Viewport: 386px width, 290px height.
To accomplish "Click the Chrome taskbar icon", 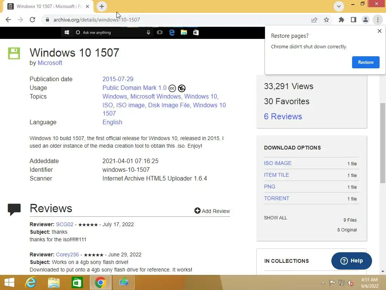I will (100, 282).
